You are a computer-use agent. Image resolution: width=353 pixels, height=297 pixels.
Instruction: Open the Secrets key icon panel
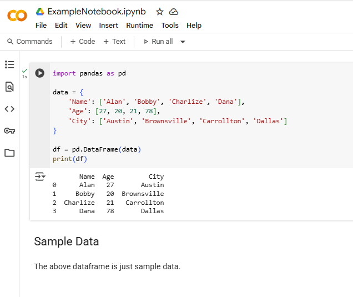(x=9, y=131)
